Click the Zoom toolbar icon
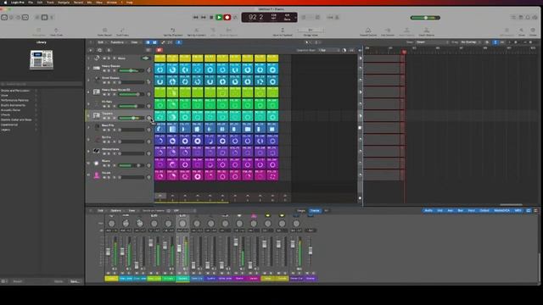The width and height of the screenshot is (543, 305). (x=522, y=31)
